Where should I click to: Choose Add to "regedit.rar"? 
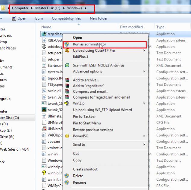pos(89,86)
